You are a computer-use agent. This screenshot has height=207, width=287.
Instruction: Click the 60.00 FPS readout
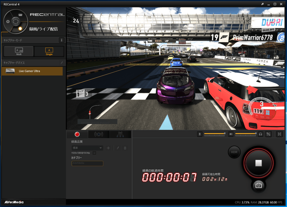(x=276, y=202)
